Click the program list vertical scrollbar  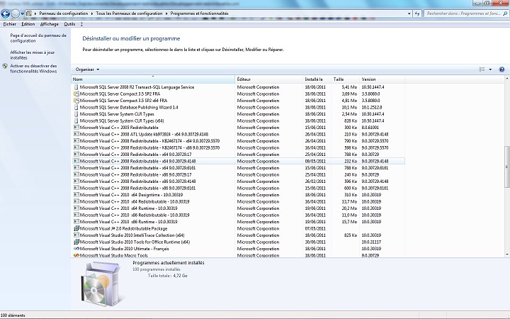[x=506, y=163]
